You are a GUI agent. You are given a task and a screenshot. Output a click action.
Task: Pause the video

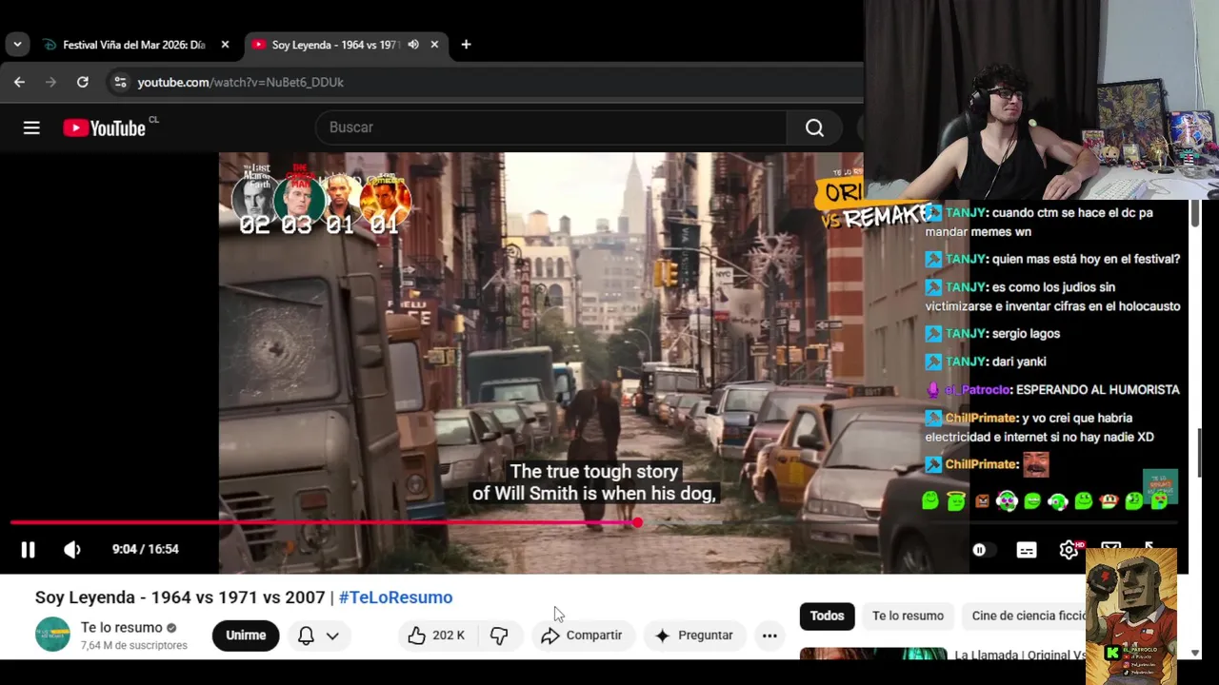point(28,549)
